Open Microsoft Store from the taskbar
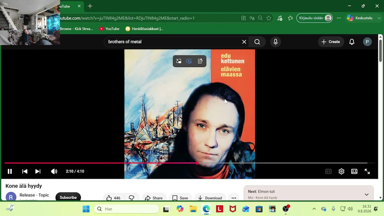The width and height of the screenshot is (384, 216). tap(259, 209)
